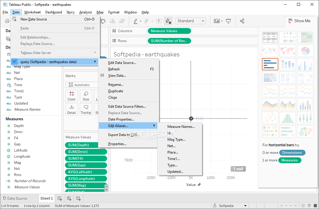Viewport: 319px width, 209px height.
Task: Open Size marks card button
Action: (86, 95)
